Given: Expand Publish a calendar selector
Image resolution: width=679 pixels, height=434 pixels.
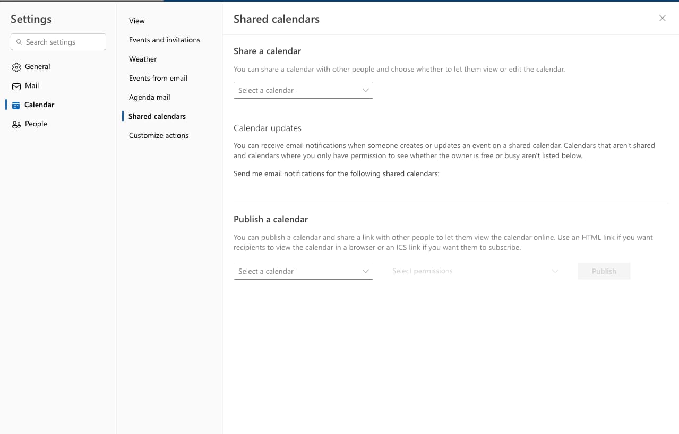Looking at the screenshot, I should 303,271.
